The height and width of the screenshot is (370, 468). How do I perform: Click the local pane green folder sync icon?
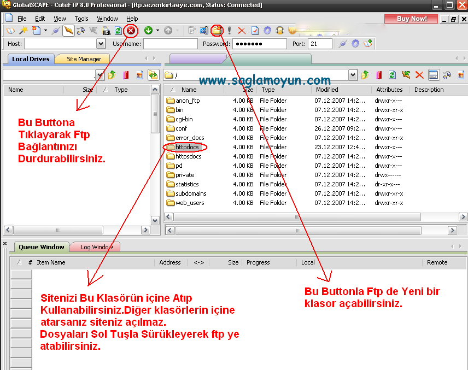tap(153, 75)
